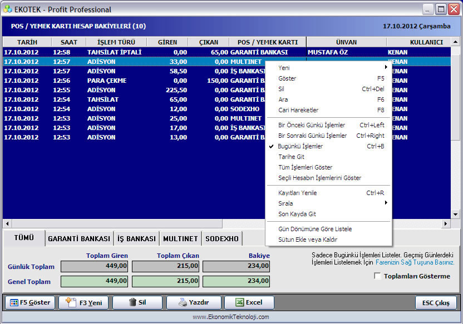Expand the Yeni submenu arrow

386,67
